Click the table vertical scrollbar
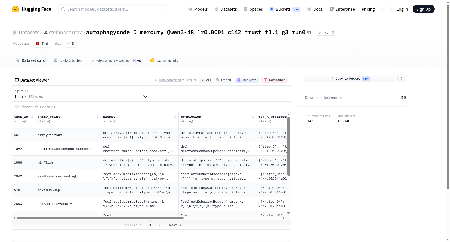Screen dimensions: 450x242 coord(289,146)
